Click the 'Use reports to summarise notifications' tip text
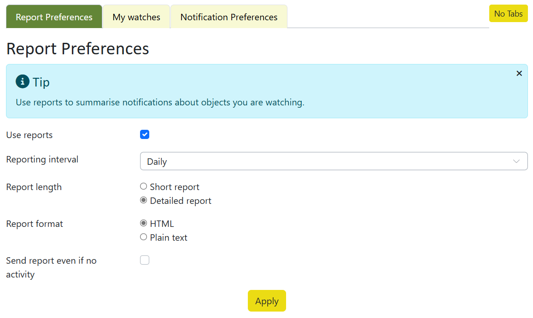The image size is (533, 318). pyautogui.click(x=160, y=102)
